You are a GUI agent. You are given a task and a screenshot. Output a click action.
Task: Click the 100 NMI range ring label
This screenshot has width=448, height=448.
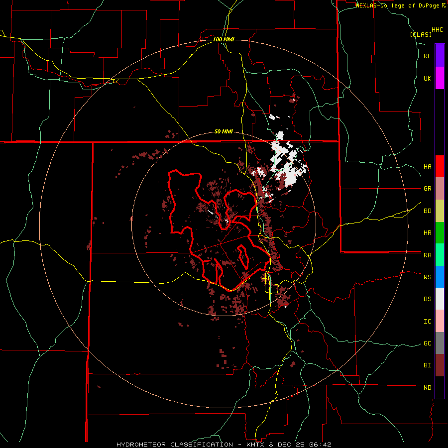click(224, 39)
